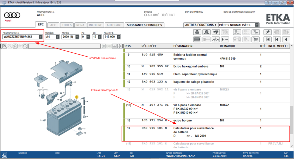Zoom in on the illustration
Image resolution: width=294 pixels, height=159 pixels.
click(x=5, y=46)
